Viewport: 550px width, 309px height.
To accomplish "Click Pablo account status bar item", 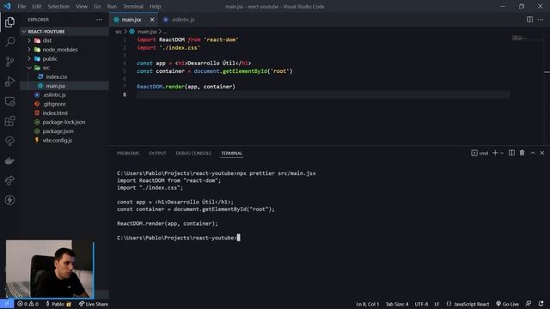I will 58,304.
